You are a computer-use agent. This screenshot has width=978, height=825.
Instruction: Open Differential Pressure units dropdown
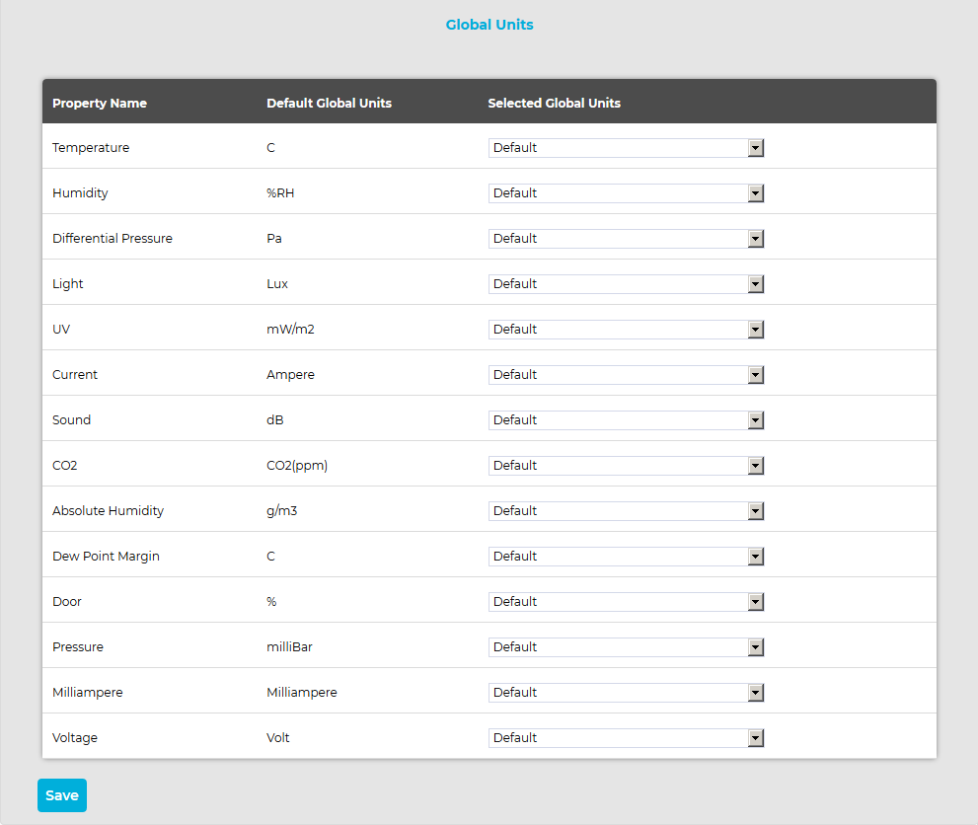point(626,239)
